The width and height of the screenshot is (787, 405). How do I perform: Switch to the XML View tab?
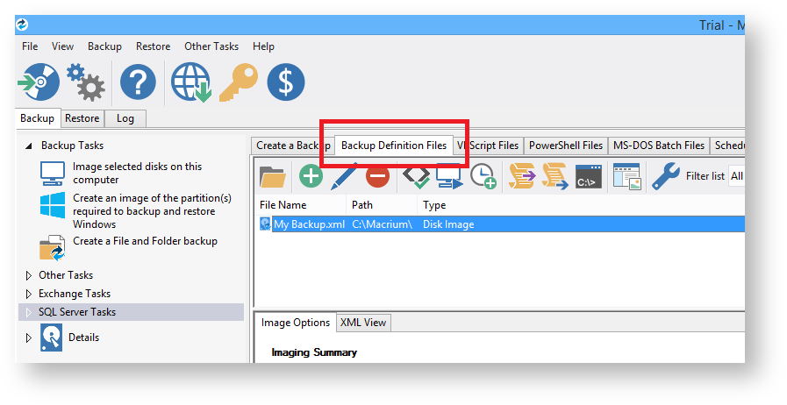(362, 323)
